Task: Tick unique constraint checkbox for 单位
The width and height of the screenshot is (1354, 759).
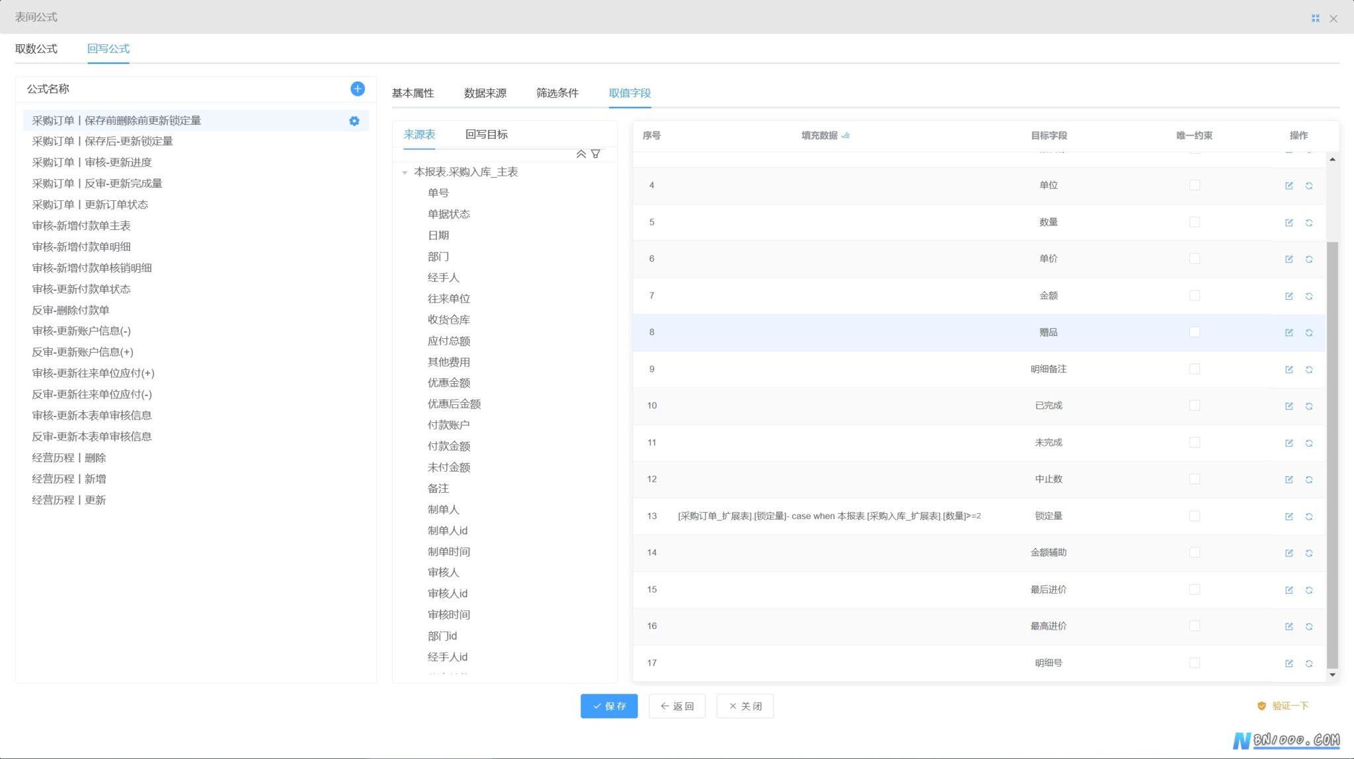Action: point(1195,185)
